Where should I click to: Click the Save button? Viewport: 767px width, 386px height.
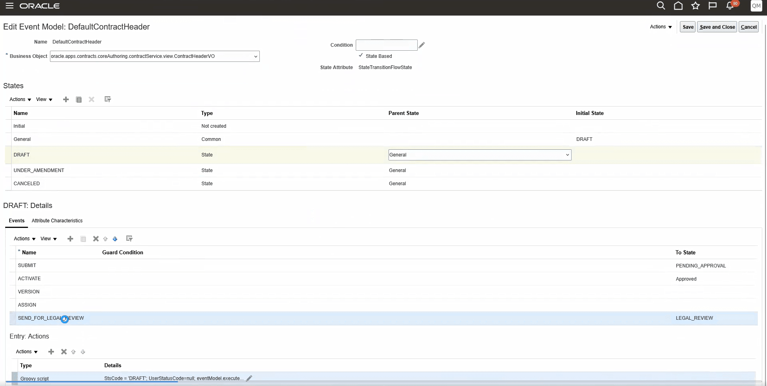(x=688, y=27)
